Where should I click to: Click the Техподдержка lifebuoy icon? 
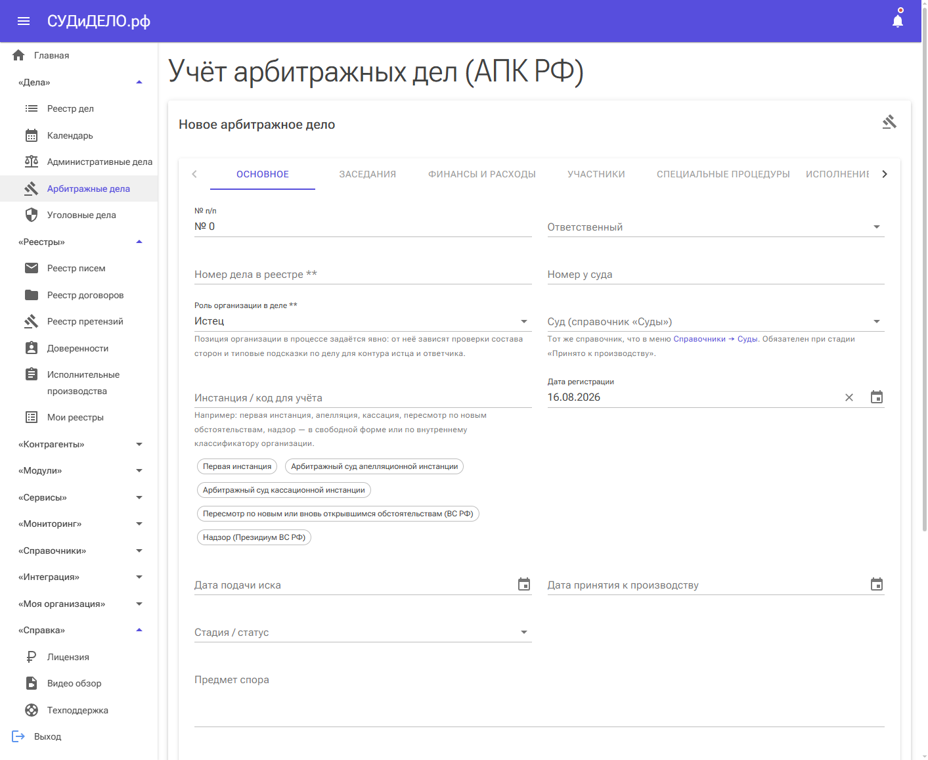32,710
